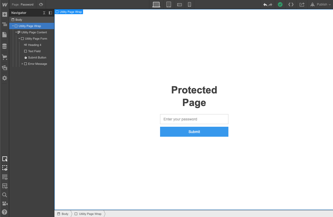Screen dimensions: 333x217
Task: Toggle X-ray wireframe mode
Action: 4,168
